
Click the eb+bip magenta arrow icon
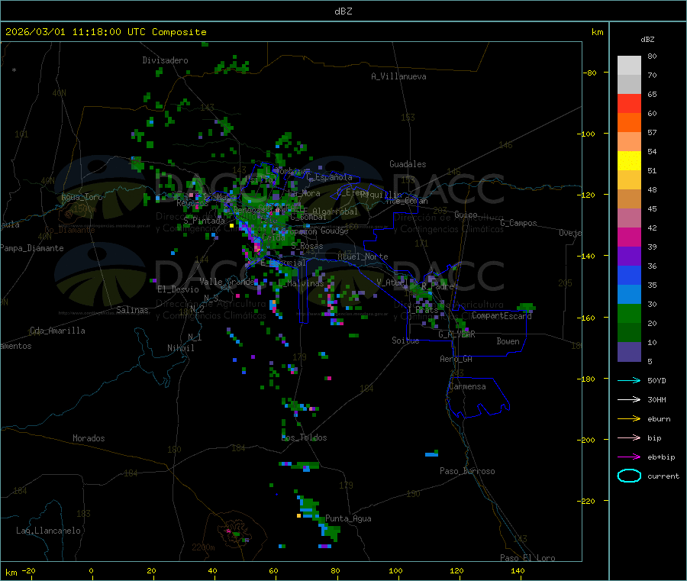[x=629, y=457]
